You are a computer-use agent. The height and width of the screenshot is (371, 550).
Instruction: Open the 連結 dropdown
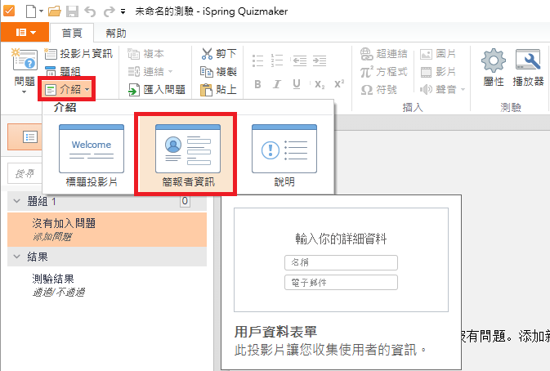pyautogui.click(x=150, y=72)
